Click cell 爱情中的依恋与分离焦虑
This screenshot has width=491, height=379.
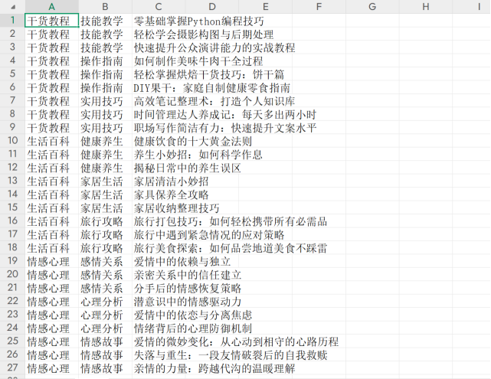click(x=193, y=315)
